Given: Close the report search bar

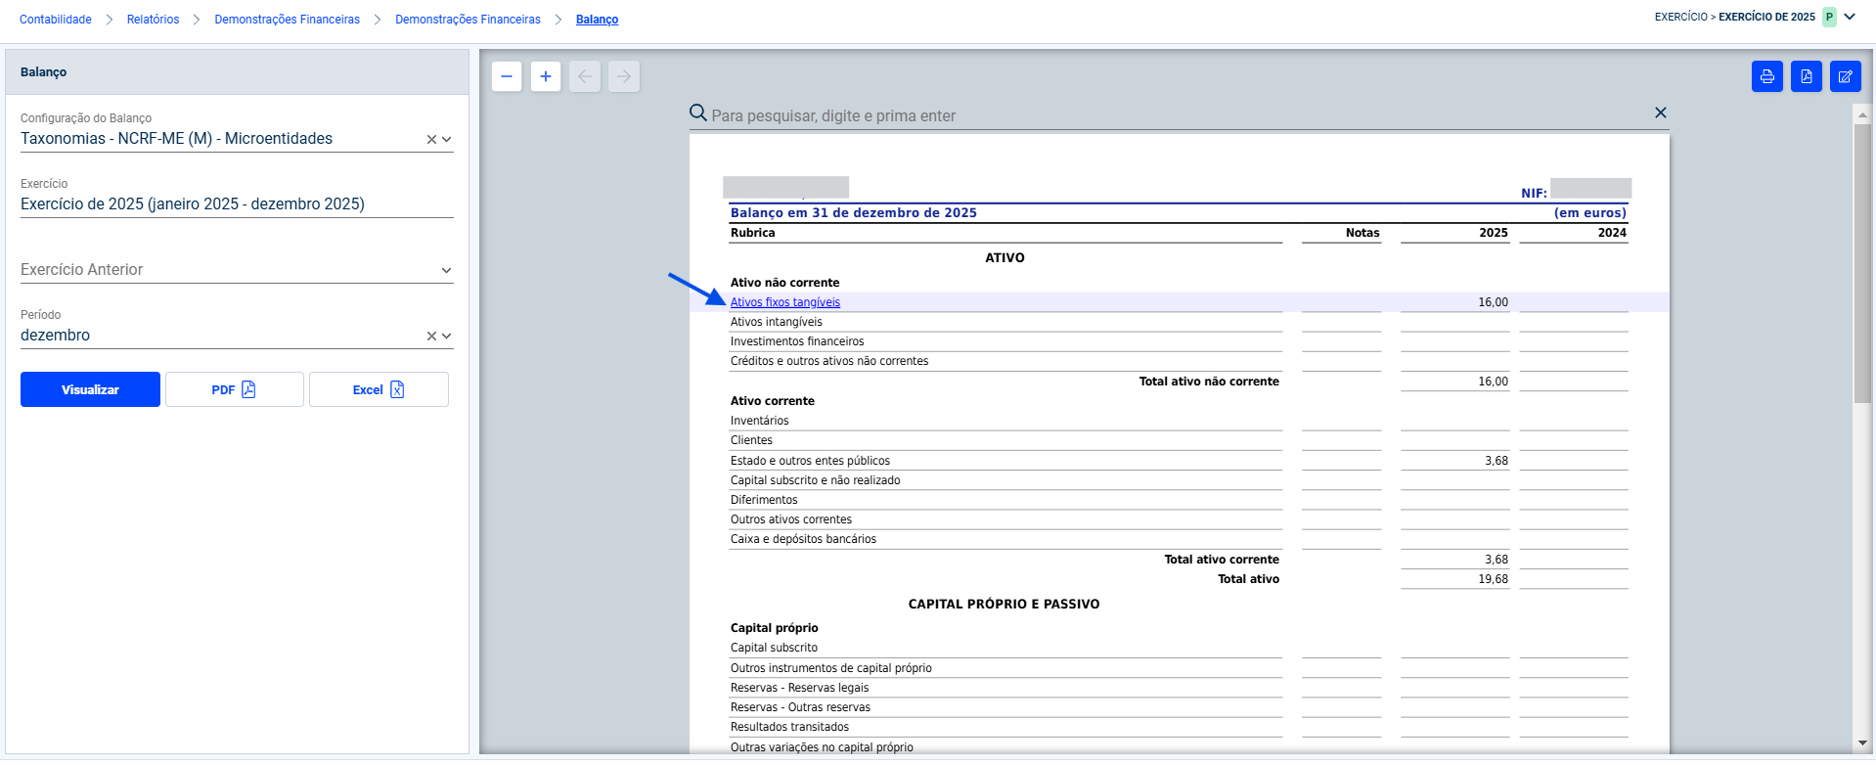Looking at the screenshot, I should point(1661,112).
